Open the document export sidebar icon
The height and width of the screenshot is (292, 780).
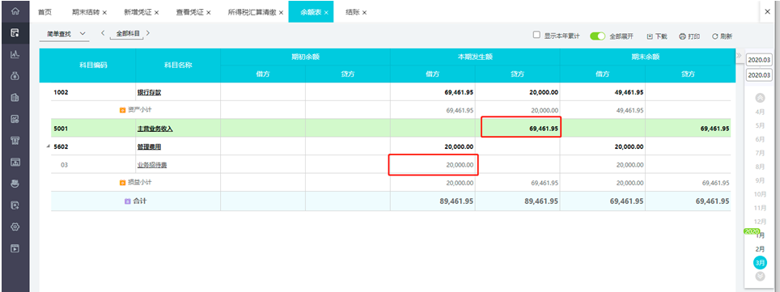(15, 205)
